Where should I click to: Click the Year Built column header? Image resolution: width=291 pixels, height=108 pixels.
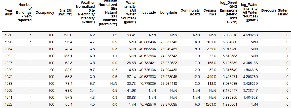point(8,12)
